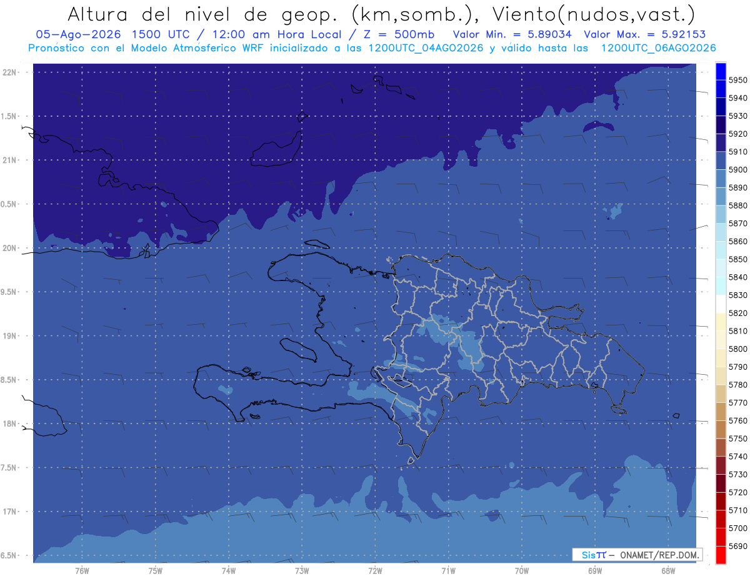The width and height of the screenshot is (750, 579).
Task: Select legend swatch between 5900 and 5890
Action: [721, 179]
